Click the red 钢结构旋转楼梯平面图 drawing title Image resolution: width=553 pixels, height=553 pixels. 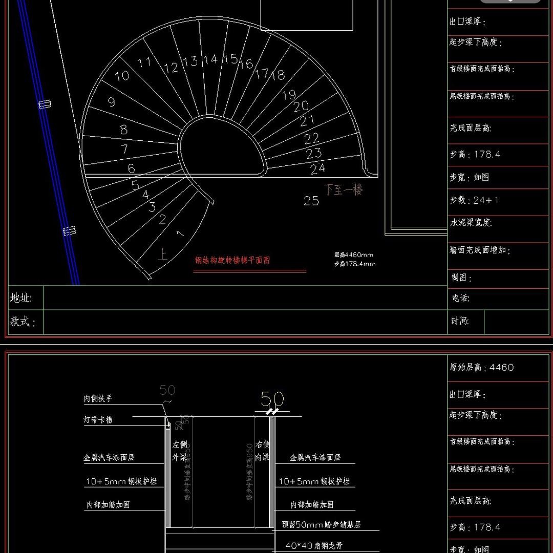(x=232, y=260)
